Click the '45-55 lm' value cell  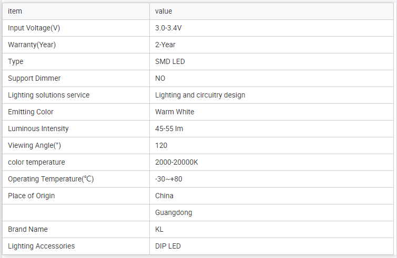pyautogui.click(x=169, y=128)
